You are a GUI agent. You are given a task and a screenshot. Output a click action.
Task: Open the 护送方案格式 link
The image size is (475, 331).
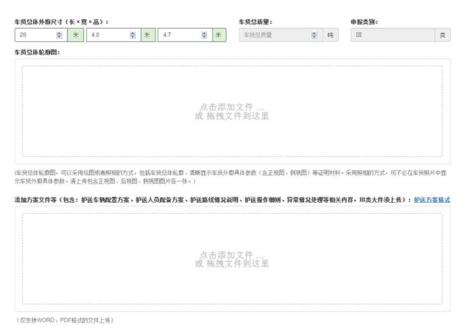coord(432,200)
